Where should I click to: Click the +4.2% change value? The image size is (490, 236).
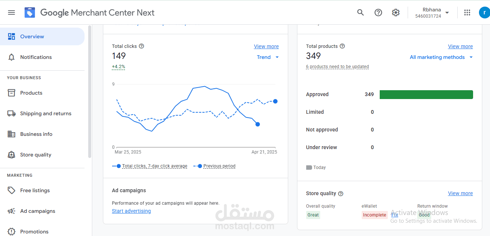118,67
